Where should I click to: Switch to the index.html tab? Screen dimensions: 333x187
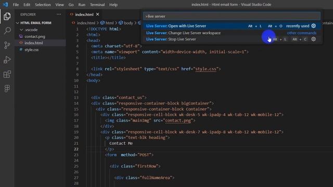click(84, 15)
